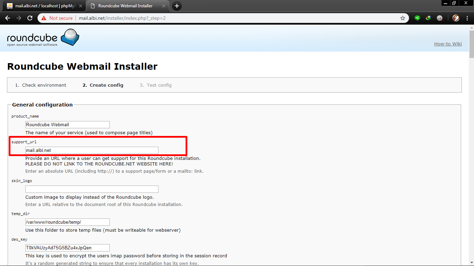
Task: Click 'Enter an absolute URL' hint text
Action: pyautogui.click(x=114, y=171)
